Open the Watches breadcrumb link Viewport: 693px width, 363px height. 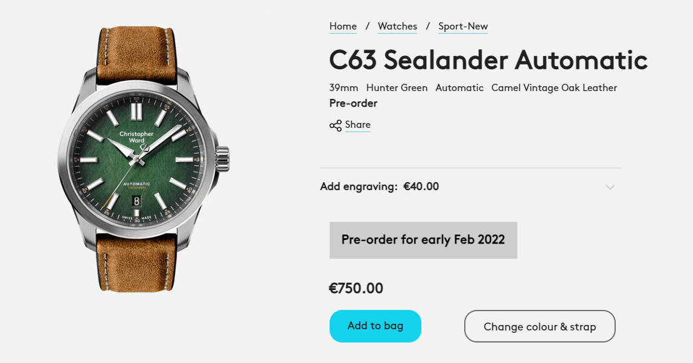(397, 27)
